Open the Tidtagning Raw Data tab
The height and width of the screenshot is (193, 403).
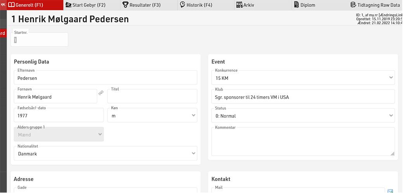pos(375,5)
